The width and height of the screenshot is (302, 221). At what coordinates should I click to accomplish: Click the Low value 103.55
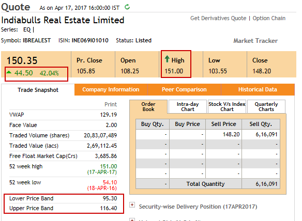pyautogui.click(x=218, y=71)
